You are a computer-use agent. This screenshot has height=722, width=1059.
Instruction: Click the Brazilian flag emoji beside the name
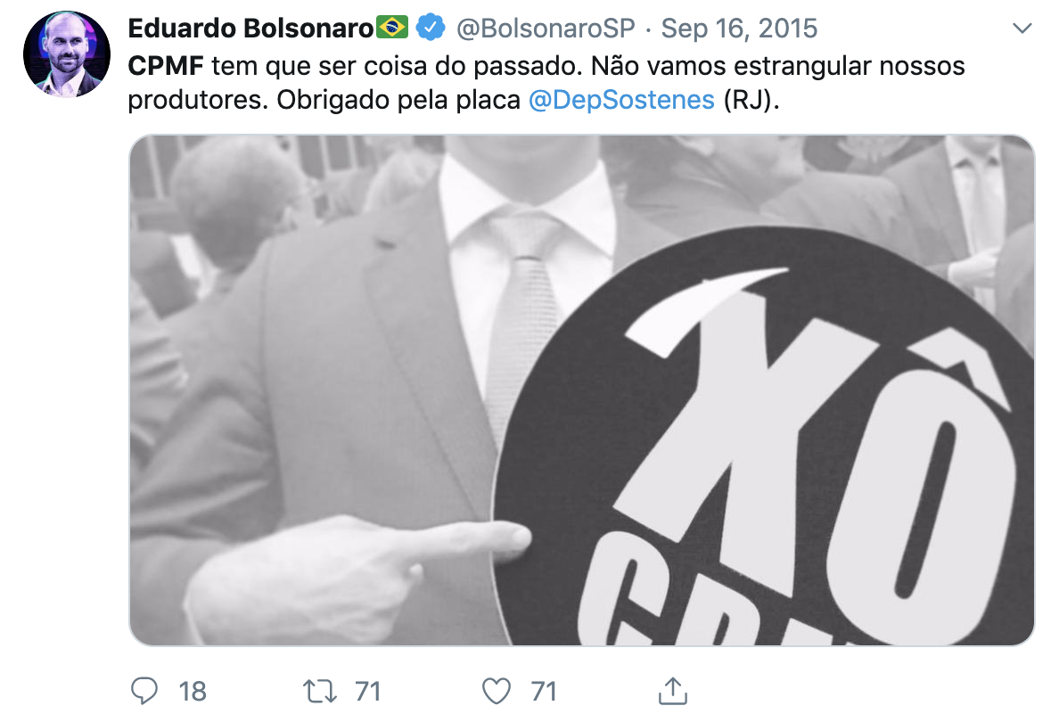click(392, 28)
